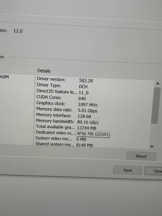Click the Details column header

click(x=44, y=71)
